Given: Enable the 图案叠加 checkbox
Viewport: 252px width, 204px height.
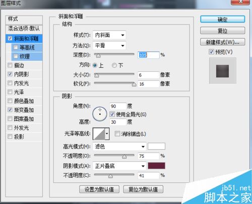Looking at the screenshot, I should [x=10, y=119].
